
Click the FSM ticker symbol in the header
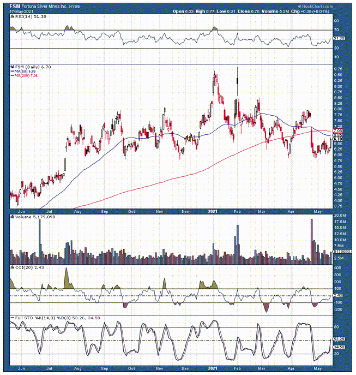pos(15,7)
